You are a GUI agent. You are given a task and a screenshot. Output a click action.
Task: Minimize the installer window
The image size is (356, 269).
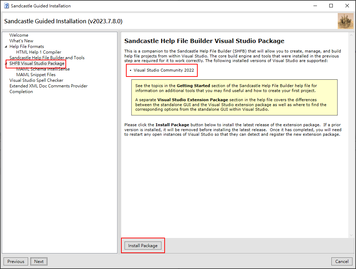tap(315, 6)
